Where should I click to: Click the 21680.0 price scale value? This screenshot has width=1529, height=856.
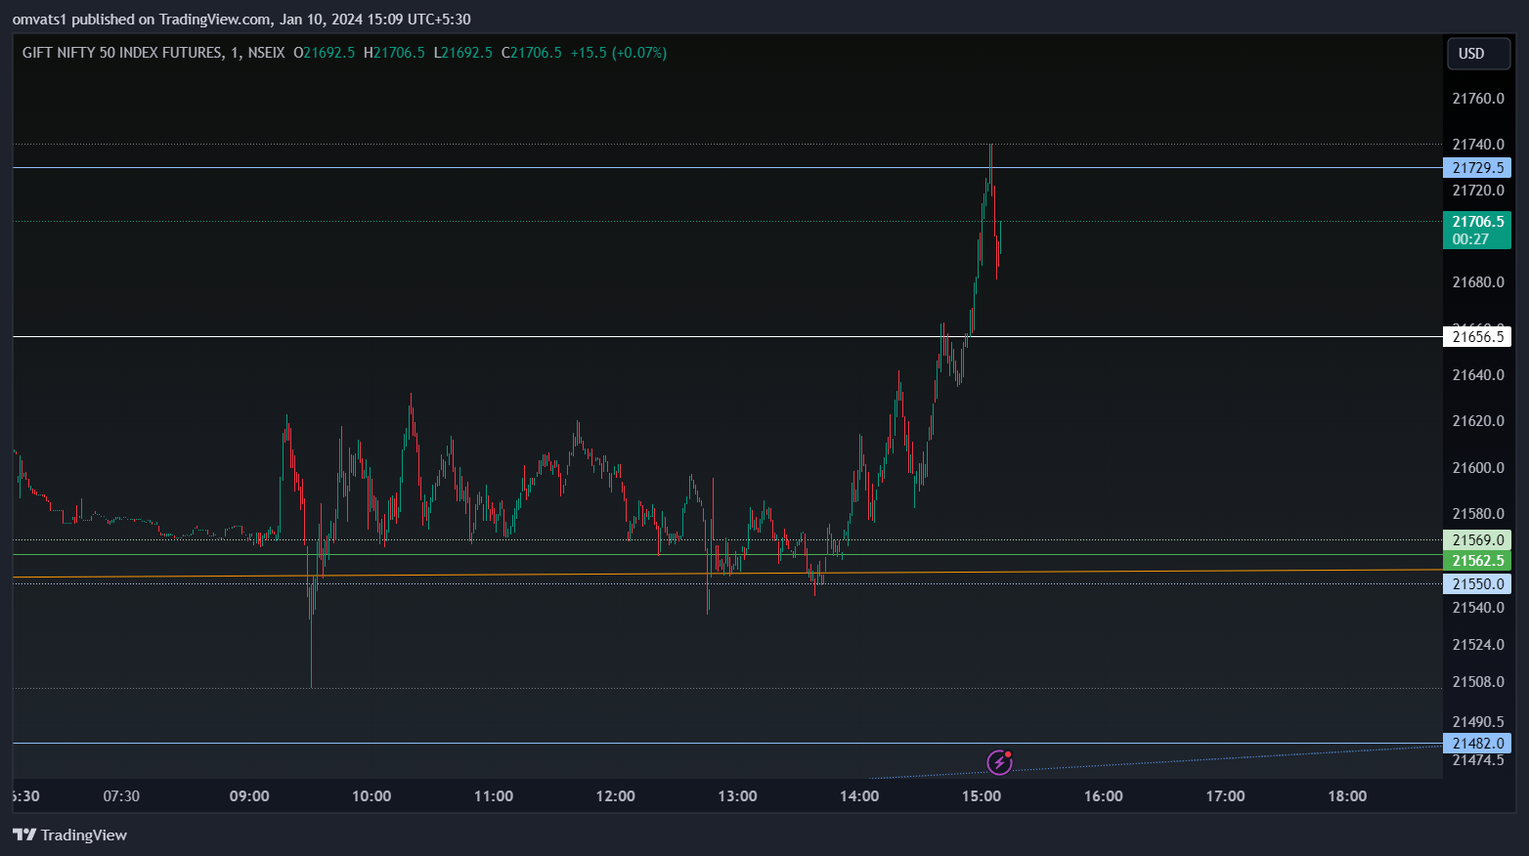tap(1478, 282)
